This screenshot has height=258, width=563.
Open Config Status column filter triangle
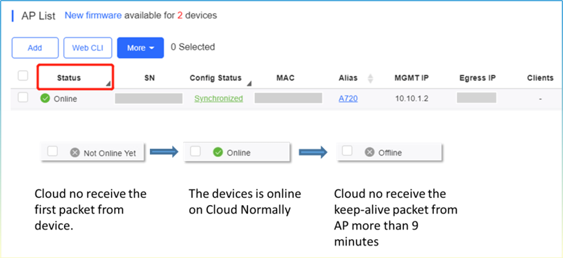point(249,84)
